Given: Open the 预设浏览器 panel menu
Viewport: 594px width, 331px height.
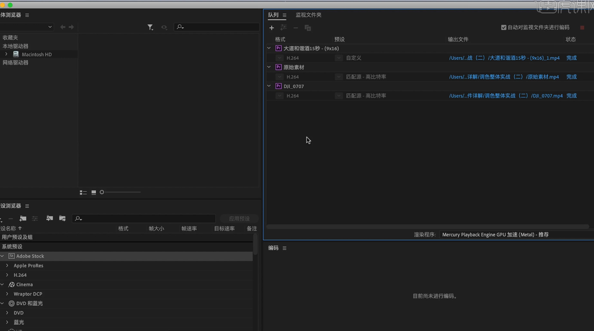Looking at the screenshot, I should click(x=27, y=205).
